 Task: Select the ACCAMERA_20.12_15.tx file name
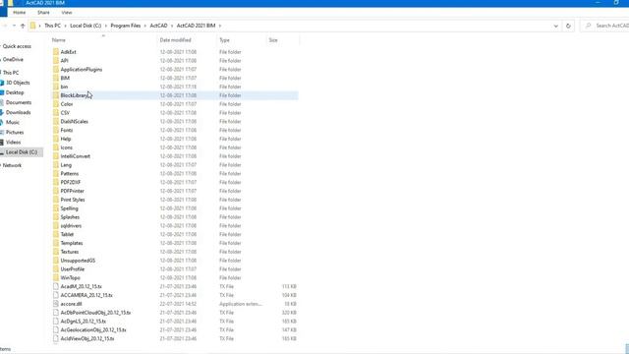point(86,295)
